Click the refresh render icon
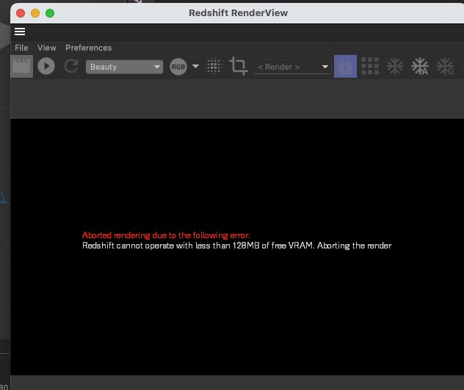The image size is (464, 390). pos(71,66)
